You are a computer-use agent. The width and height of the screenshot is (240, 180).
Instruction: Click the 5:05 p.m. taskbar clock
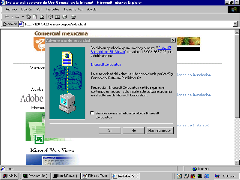[229, 176]
